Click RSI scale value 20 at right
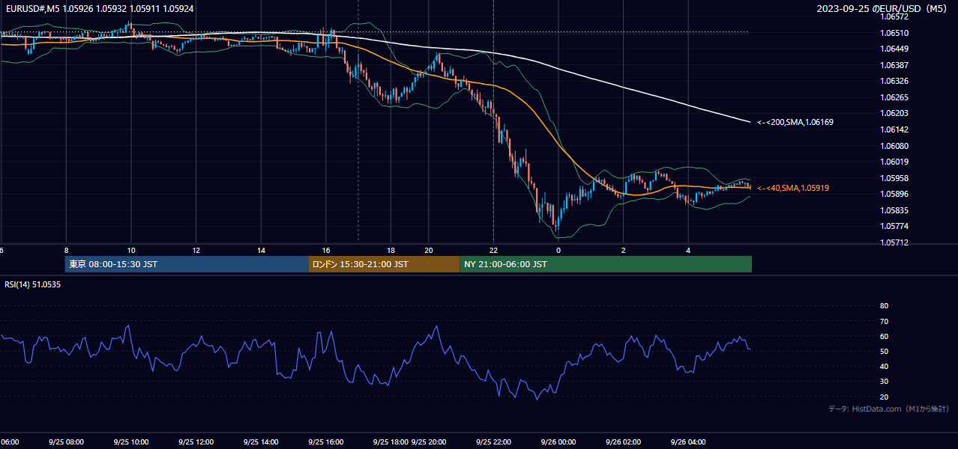958x449 pixels. click(x=884, y=397)
